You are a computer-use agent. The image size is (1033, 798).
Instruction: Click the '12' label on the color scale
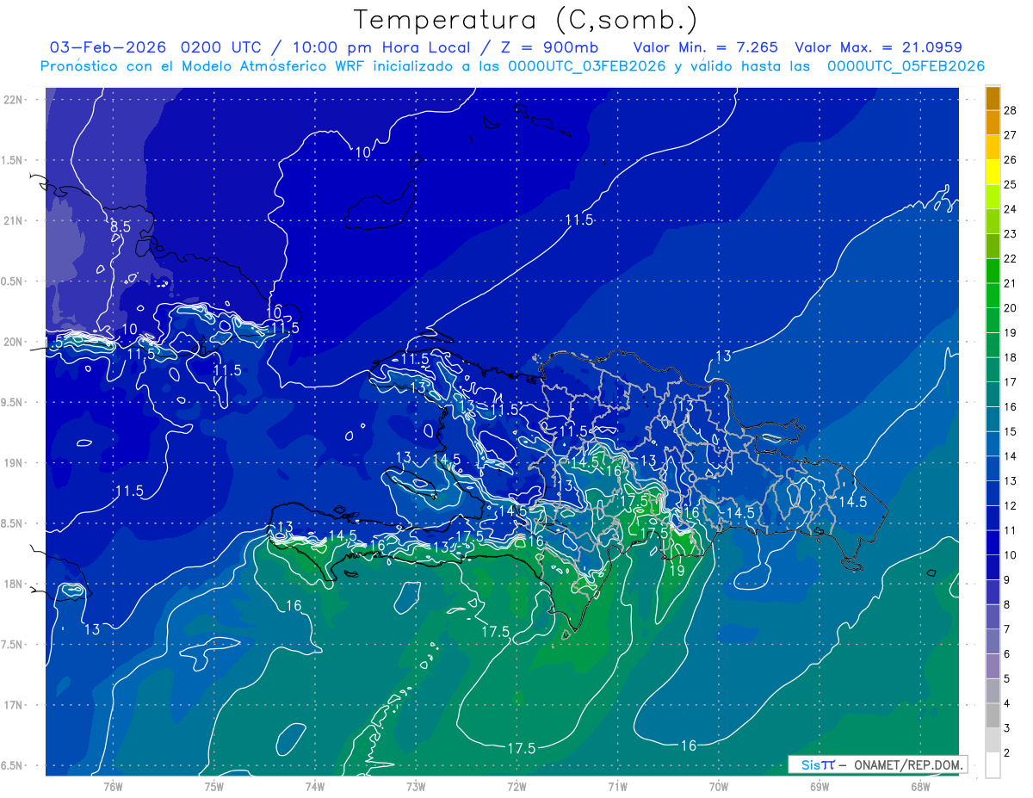click(1011, 505)
